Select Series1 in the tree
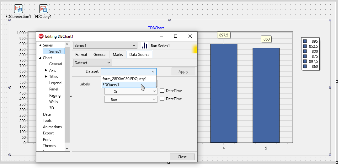 [55, 51]
